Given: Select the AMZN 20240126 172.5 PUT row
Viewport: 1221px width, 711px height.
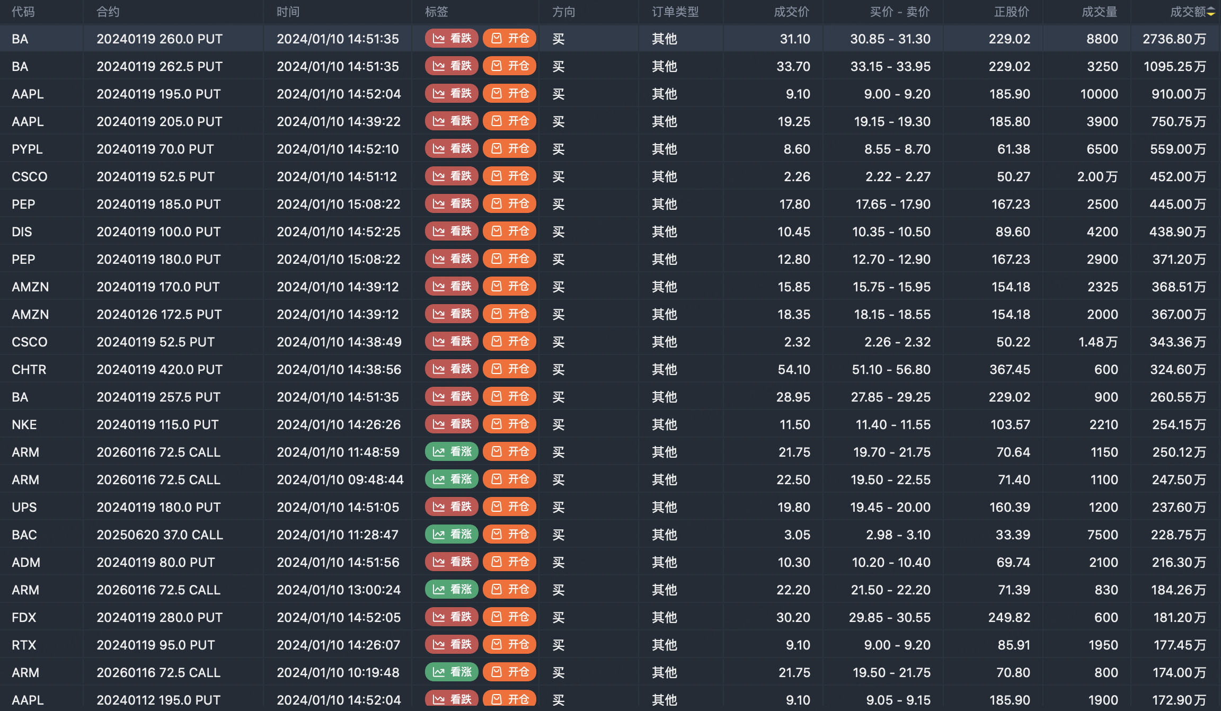Looking at the screenshot, I should pos(159,314).
